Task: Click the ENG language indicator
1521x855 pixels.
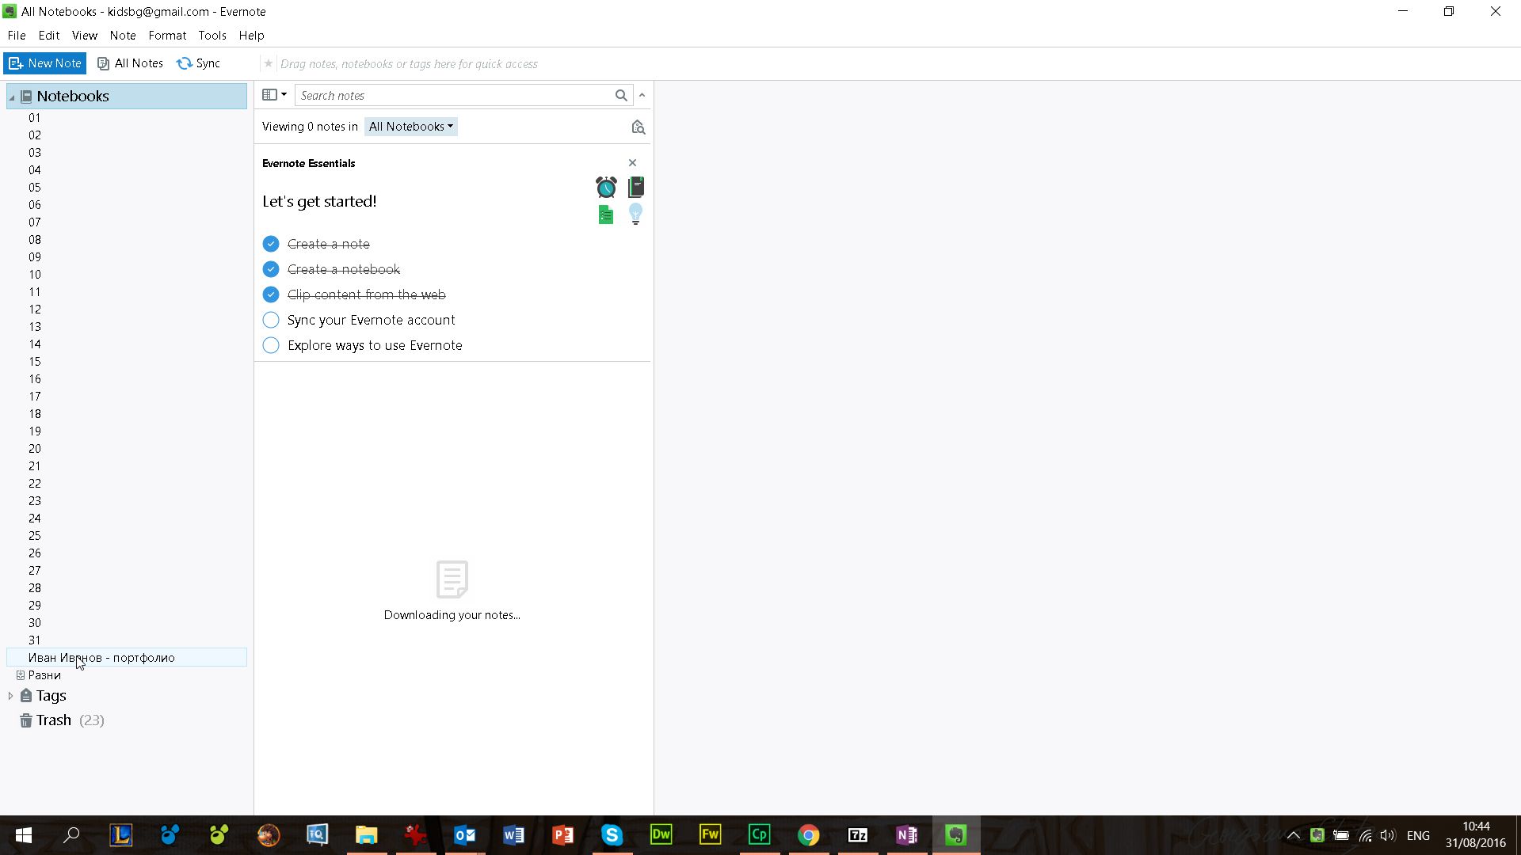Action: tap(1418, 835)
